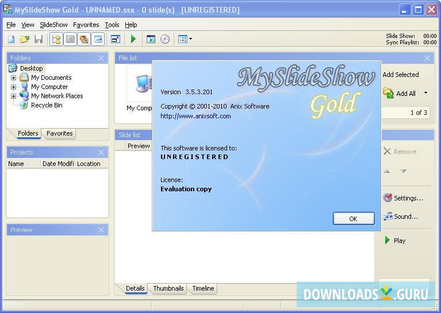Switch to the Favorites tab

tap(59, 133)
